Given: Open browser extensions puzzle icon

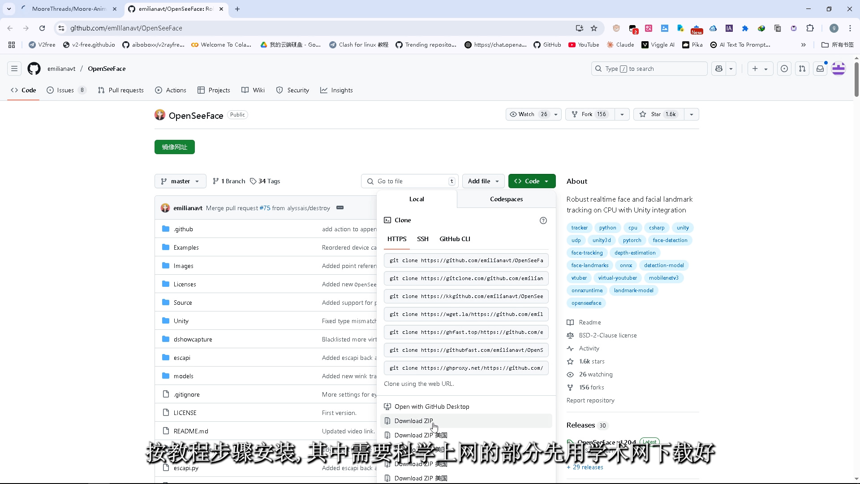Looking at the screenshot, I should pyautogui.click(x=810, y=28).
